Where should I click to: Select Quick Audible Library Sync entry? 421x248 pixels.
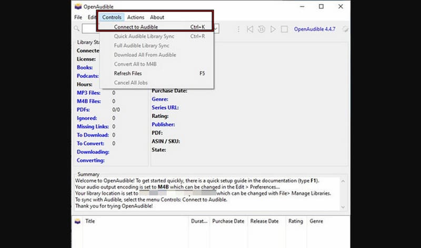[x=157, y=36]
